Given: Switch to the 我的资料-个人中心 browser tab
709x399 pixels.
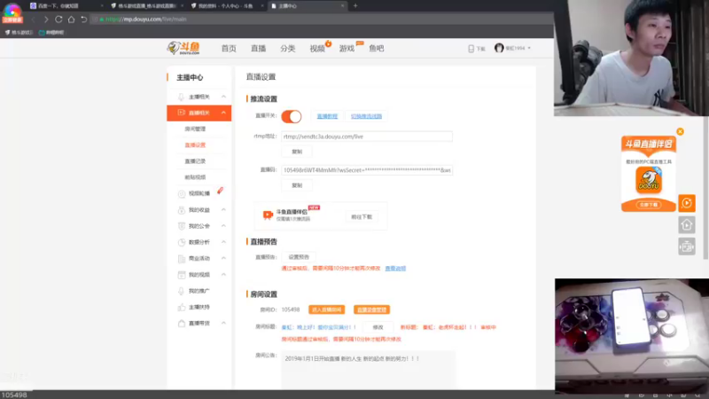Looking at the screenshot, I should click(225, 6).
